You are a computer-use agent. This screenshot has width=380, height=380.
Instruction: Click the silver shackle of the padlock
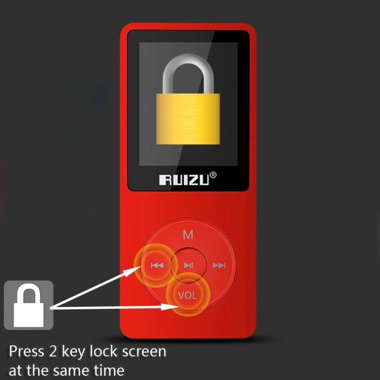pos(188,73)
